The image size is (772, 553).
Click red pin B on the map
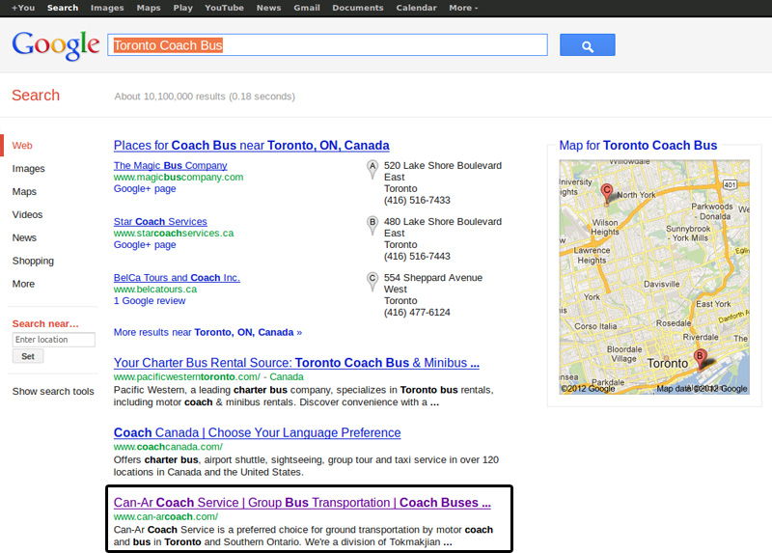point(700,358)
